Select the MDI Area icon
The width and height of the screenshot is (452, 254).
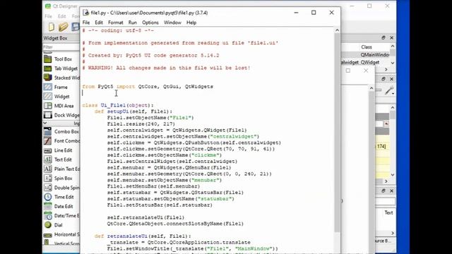pos(48,106)
